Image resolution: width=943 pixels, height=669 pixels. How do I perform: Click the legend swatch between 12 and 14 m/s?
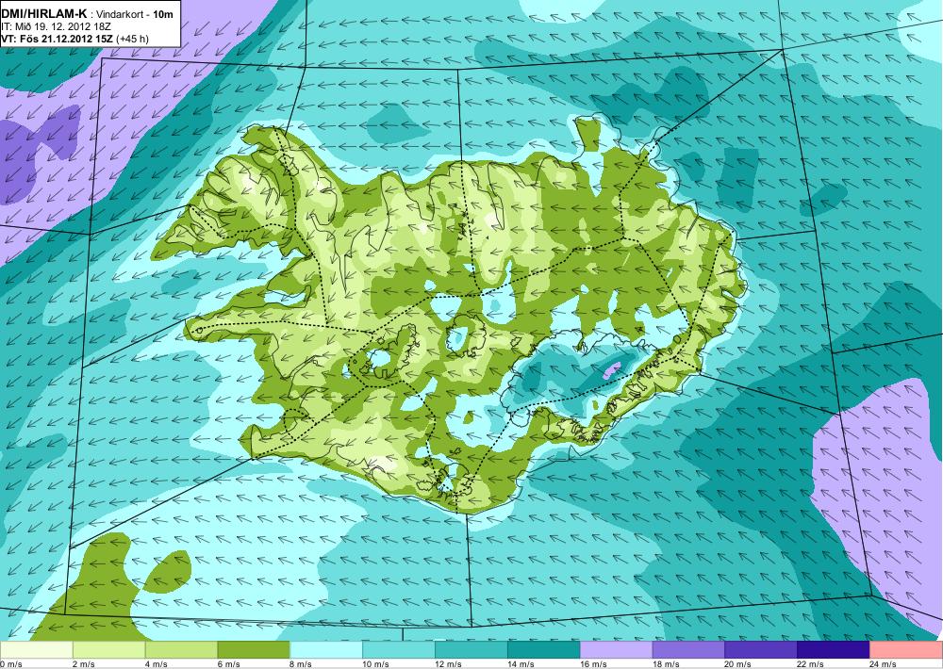click(x=471, y=650)
